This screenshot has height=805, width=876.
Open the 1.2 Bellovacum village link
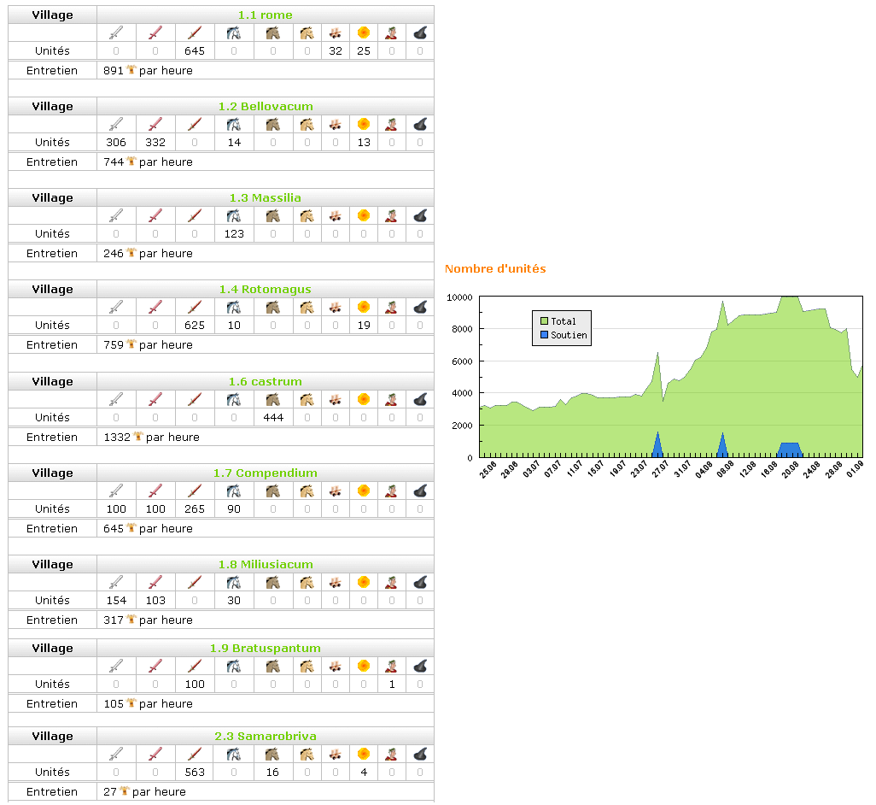pos(265,106)
